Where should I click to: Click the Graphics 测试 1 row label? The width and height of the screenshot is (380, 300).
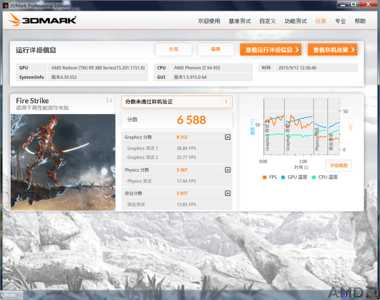pos(142,148)
